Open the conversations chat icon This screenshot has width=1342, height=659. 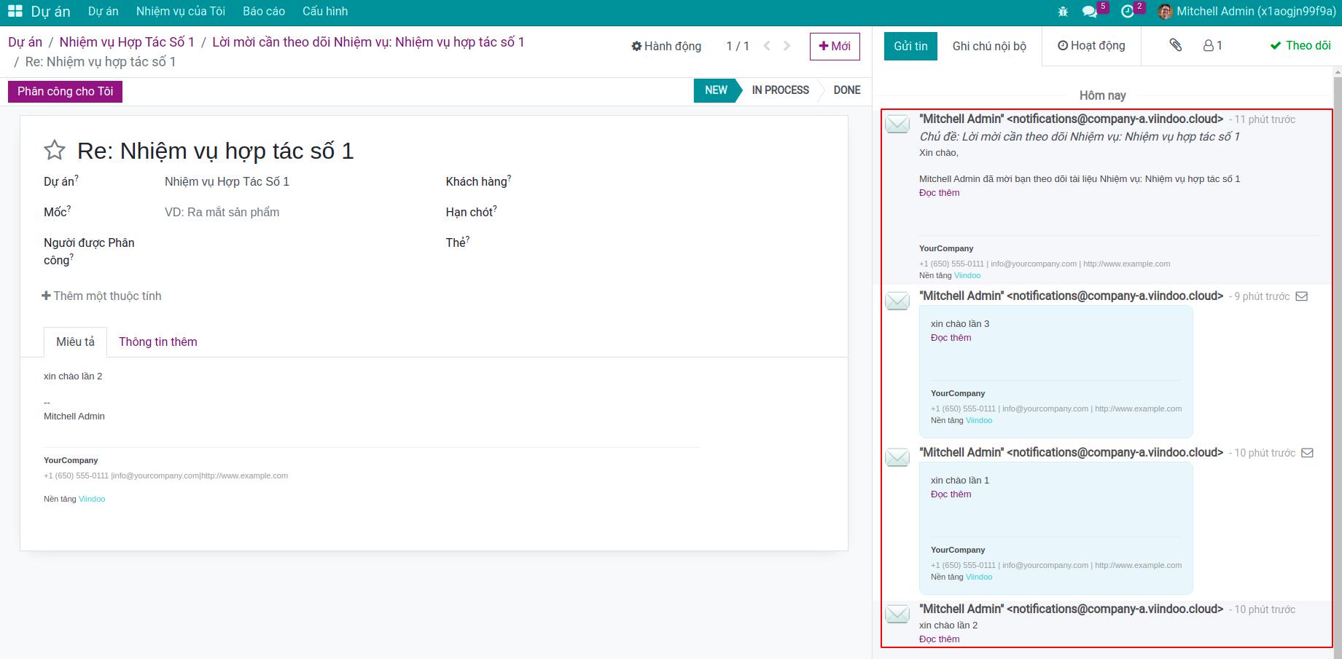pyautogui.click(x=1090, y=12)
